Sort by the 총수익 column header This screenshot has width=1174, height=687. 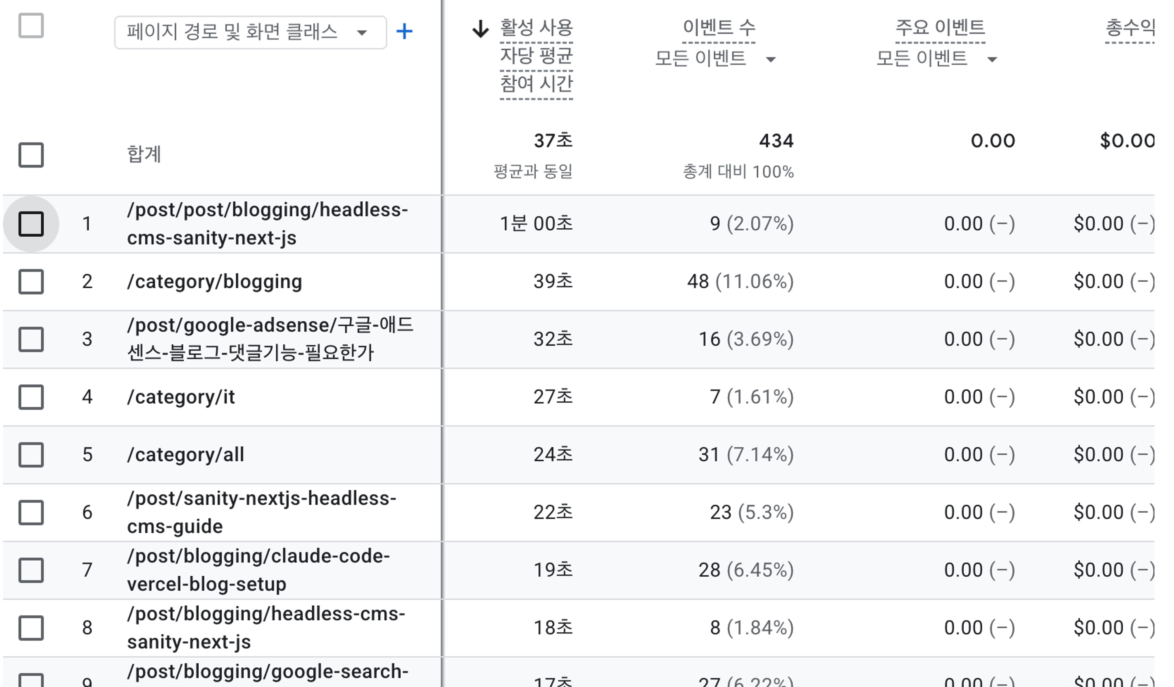(x=1130, y=28)
